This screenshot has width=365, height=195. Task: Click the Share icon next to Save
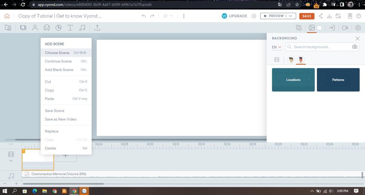point(320,16)
